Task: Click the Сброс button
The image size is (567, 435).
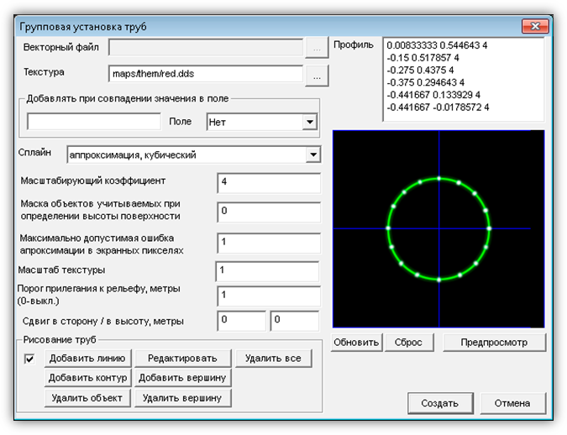Action: 409,343
